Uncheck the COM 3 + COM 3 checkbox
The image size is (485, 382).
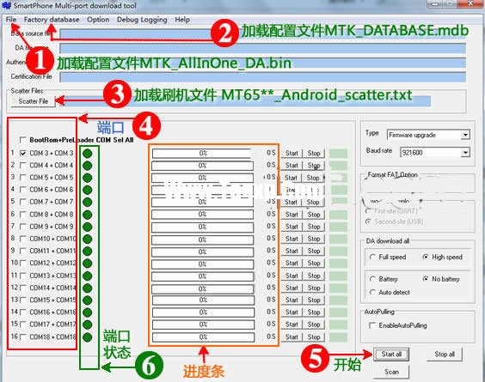[23, 153]
